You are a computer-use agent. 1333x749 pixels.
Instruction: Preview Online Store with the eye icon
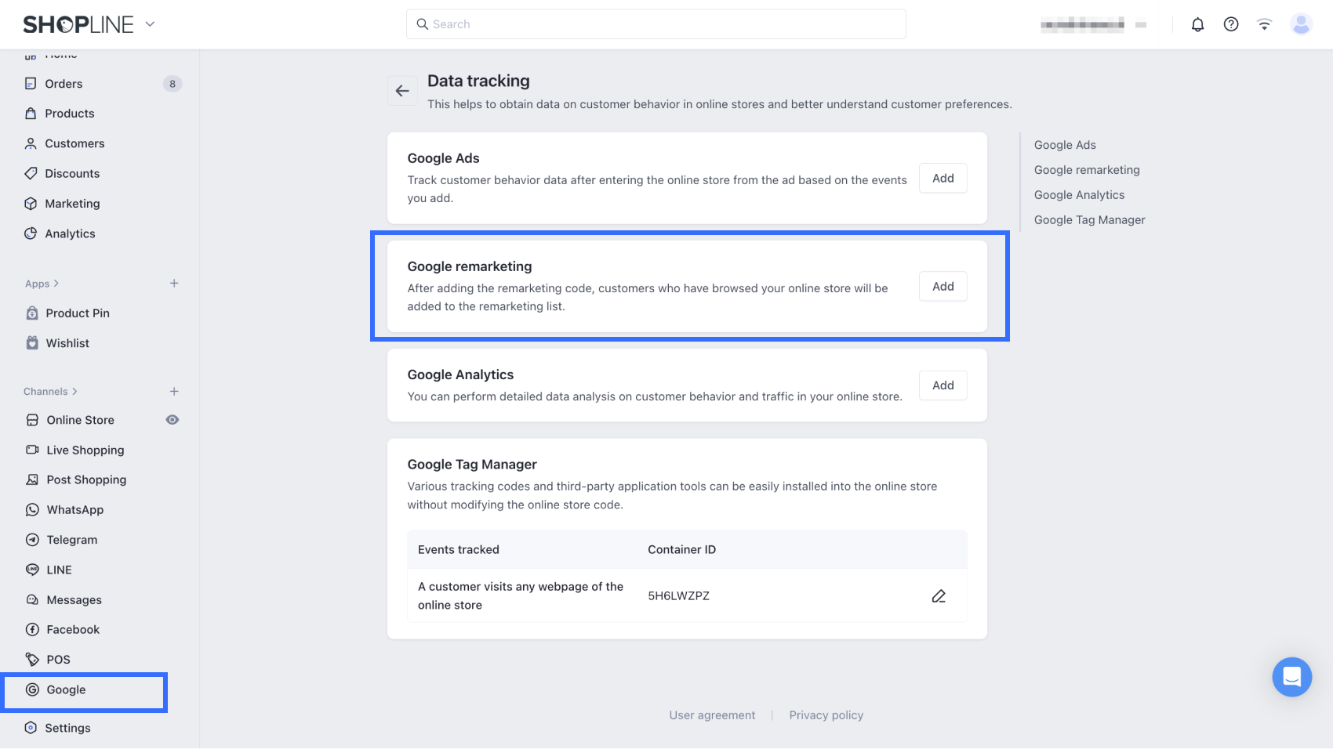173,420
